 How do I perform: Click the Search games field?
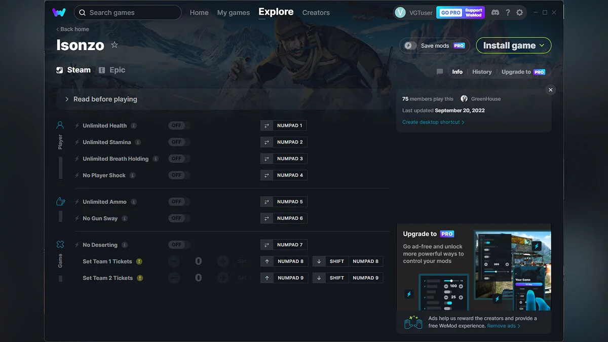coord(128,13)
